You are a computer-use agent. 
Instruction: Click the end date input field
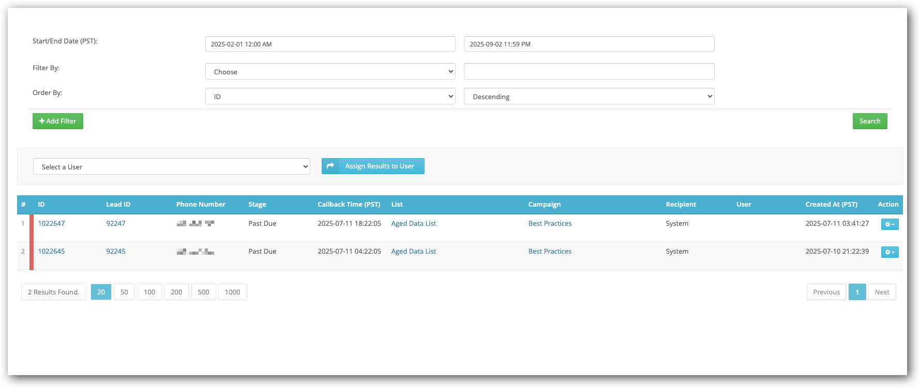click(x=589, y=44)
